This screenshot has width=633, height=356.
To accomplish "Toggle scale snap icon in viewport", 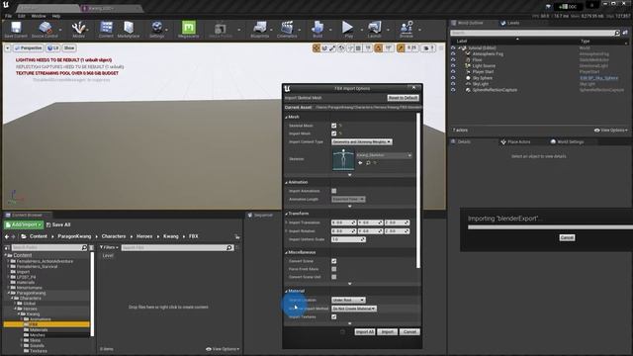I will 401,48.
